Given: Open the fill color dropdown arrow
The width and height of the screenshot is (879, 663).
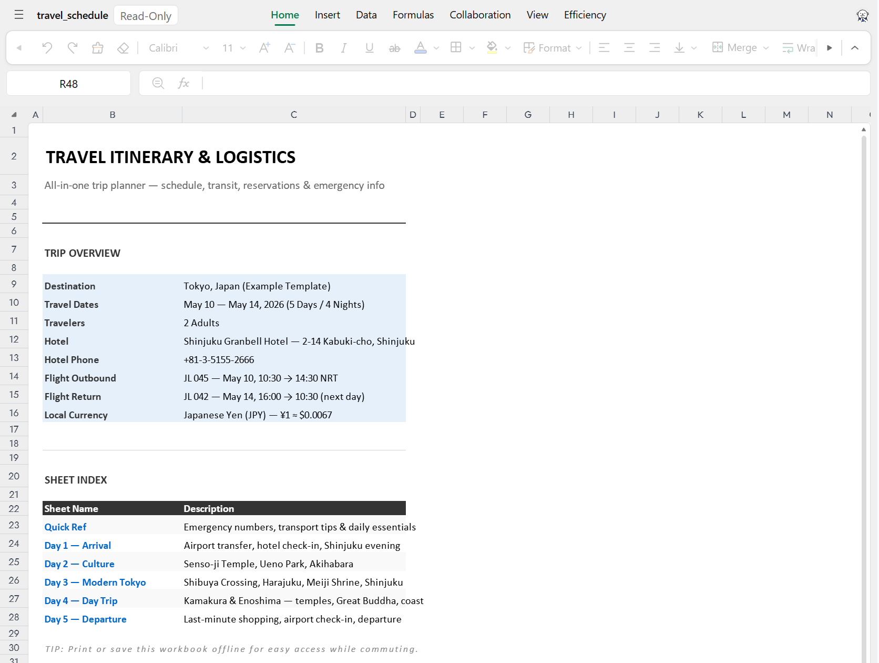Looking at the screenshot, I should pyautogui.click(x=508, y=48).
